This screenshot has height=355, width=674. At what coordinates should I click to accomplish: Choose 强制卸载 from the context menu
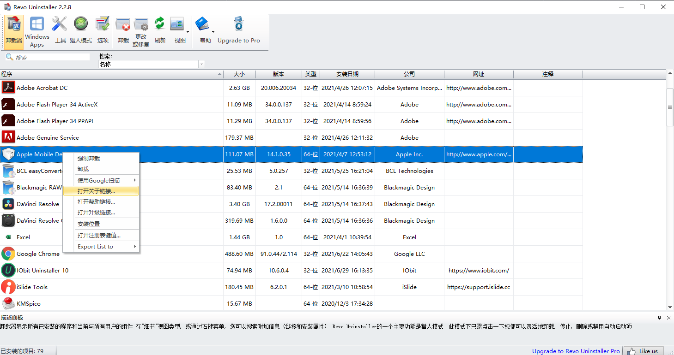click(101, 158)
